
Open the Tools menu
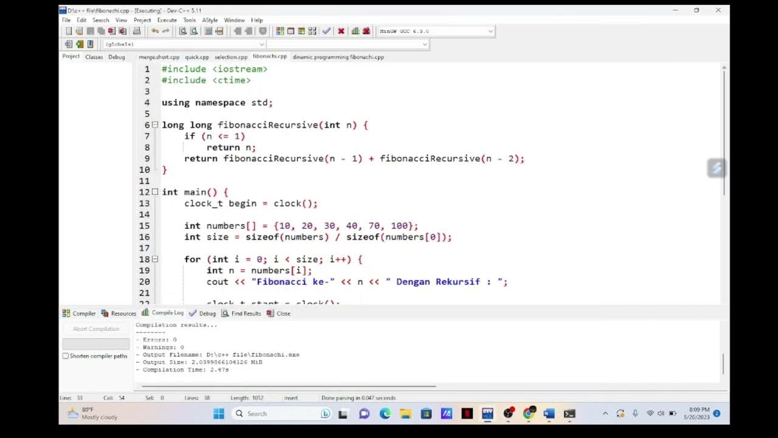190,20
